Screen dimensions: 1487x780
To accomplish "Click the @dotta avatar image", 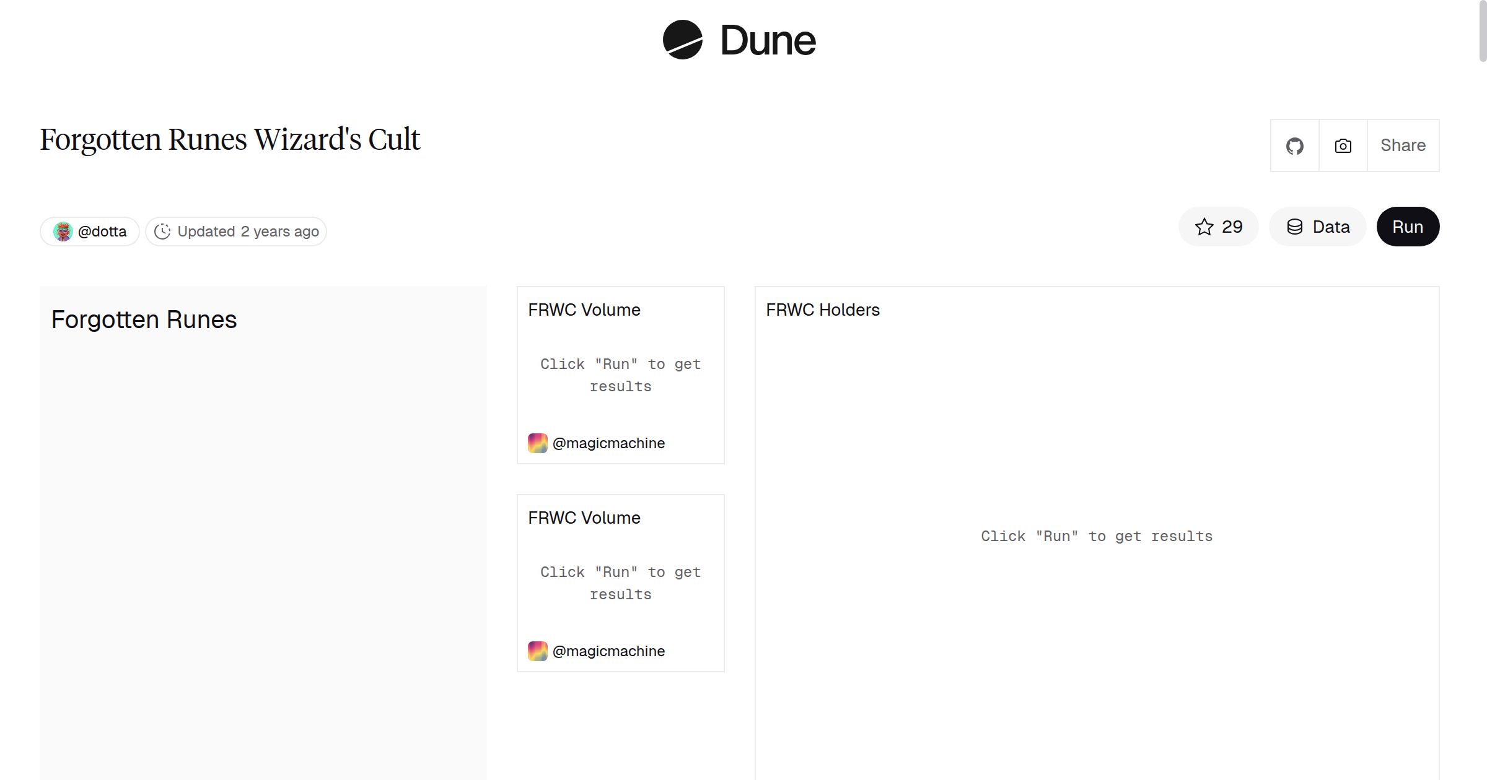I will 63,232.
